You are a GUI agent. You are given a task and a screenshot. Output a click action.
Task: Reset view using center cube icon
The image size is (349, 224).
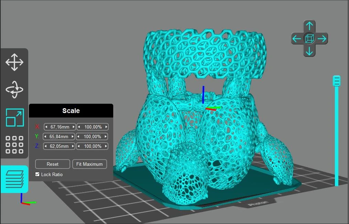click(x=309, y=39)
